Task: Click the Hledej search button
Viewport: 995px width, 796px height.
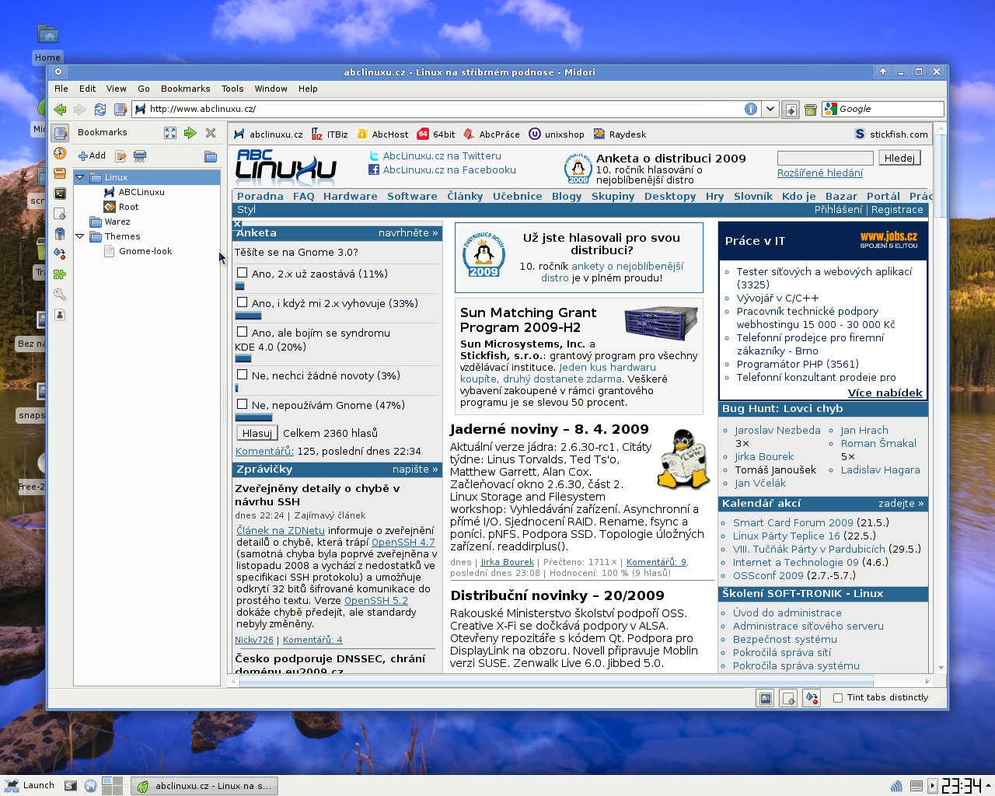Action: [x=899, y=158]
